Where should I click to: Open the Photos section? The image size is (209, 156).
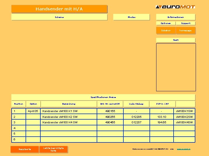coord(131,17)
